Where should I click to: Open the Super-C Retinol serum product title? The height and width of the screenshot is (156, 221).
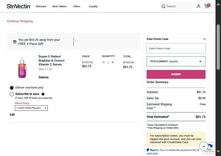click(51, 60)
